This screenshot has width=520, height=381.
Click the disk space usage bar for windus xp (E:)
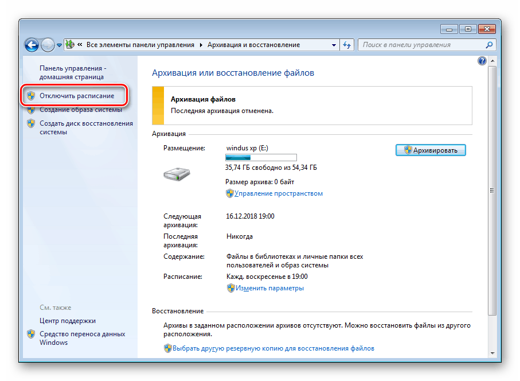(261, 157)
